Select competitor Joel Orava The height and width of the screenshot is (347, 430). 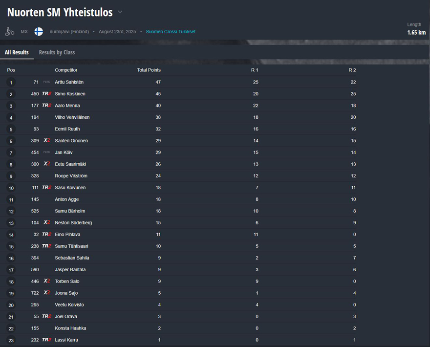point(66,317)
